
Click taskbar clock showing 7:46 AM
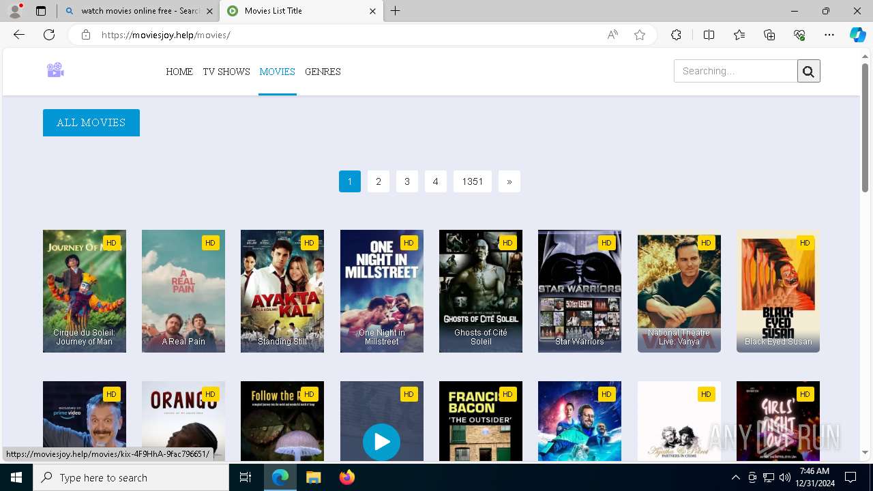pos(814,477)
